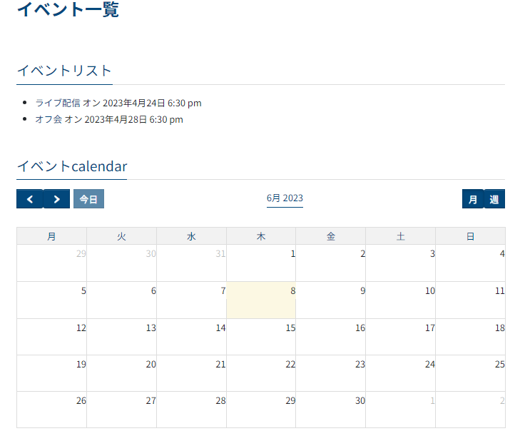The height and width of the screenshot is (441, 520).
Task: Choose day 30 in the calendar
Action: (x=330, y=410)
